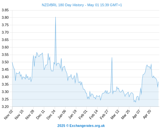The width and height of the screenshot is (162, 131).
Task: Select the Apr 07 x-axis label
Action: [x=136, y=114]
